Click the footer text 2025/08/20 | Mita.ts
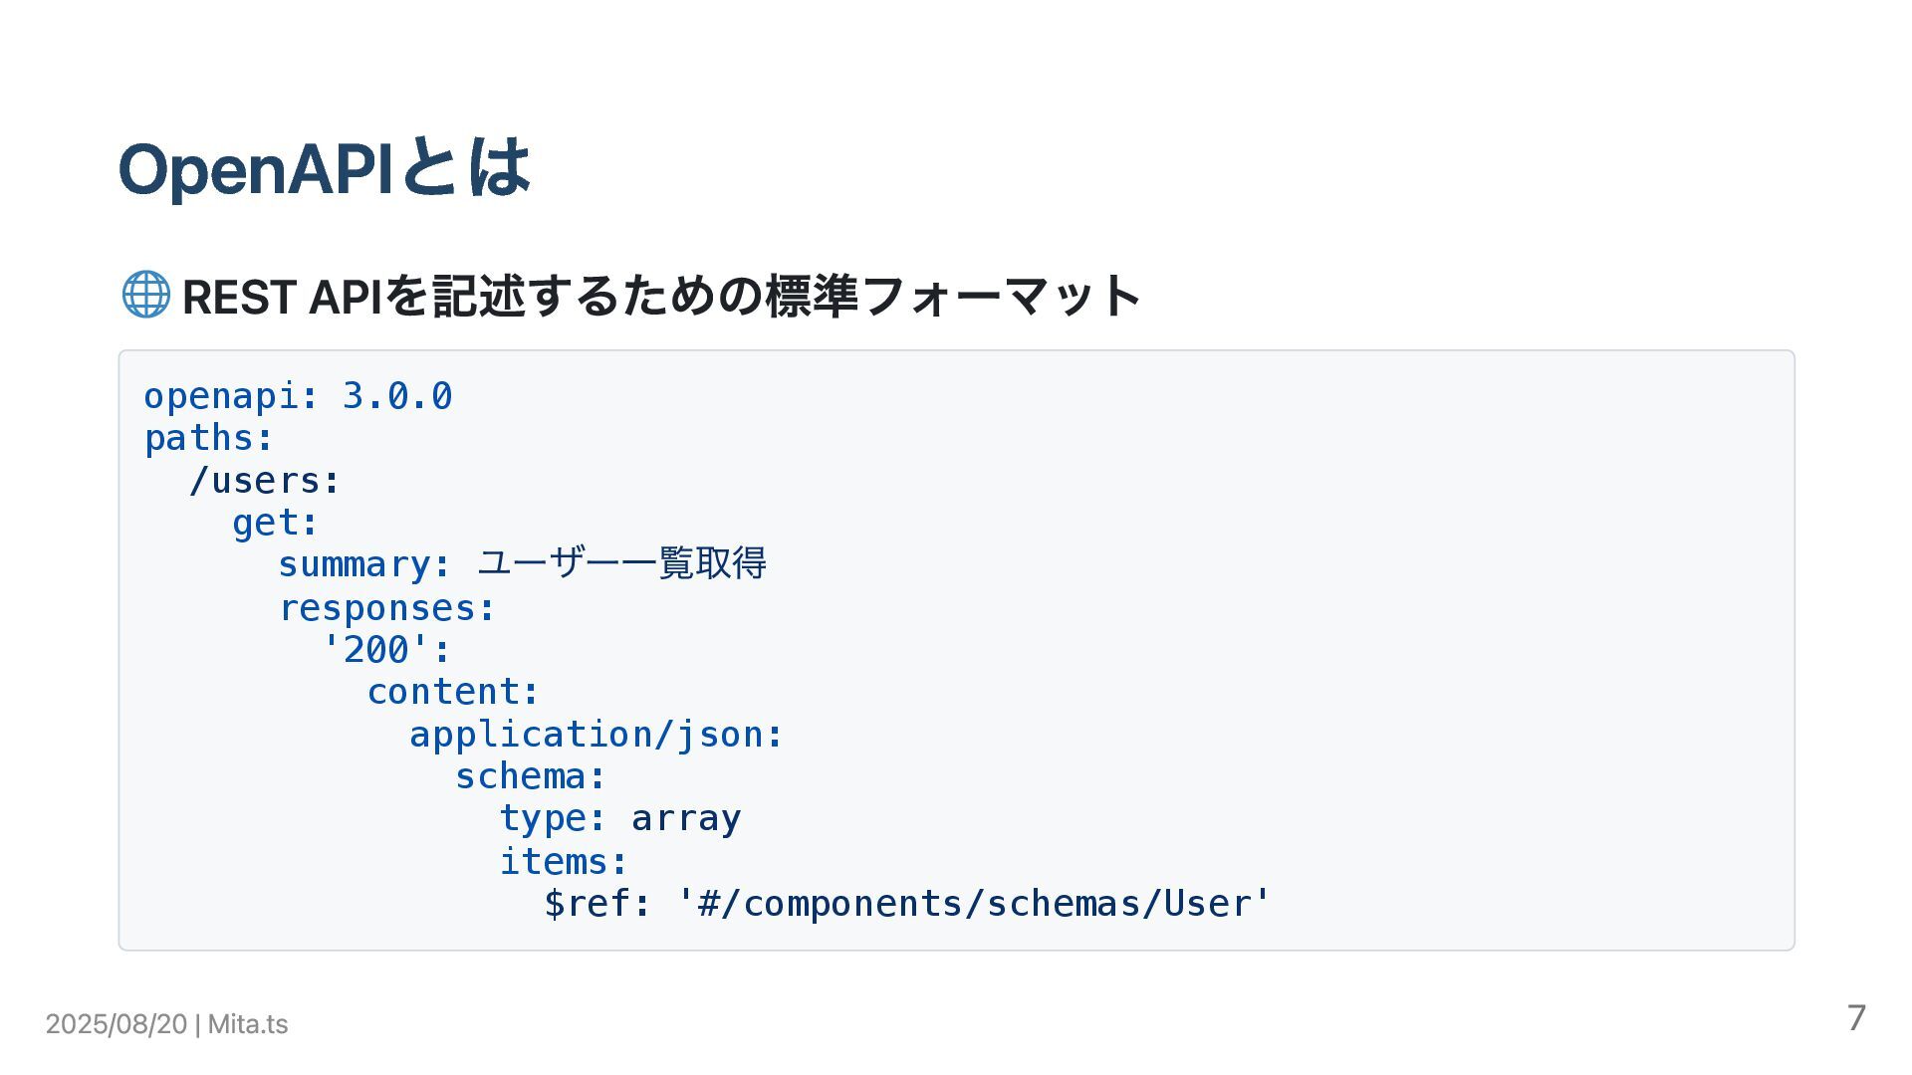 coord(166,1024)
